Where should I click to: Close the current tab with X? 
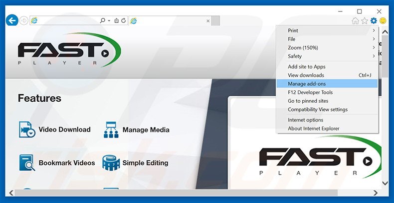click(x=208, y=21)
